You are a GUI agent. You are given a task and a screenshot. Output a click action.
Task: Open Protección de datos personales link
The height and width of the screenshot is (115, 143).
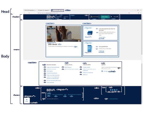click(x=53, y=75)
